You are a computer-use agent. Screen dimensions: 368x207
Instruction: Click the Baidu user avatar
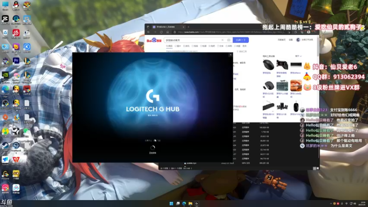[298, 40]
